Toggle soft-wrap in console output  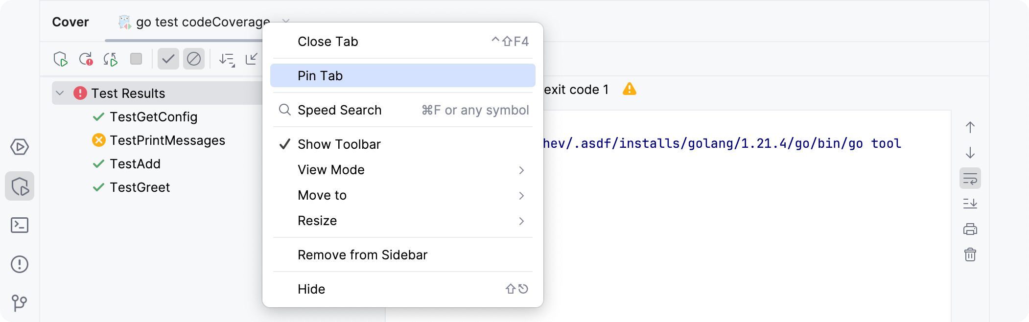[970, 177]
